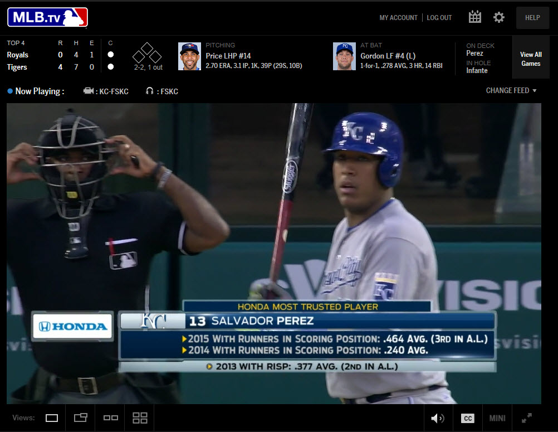Select four-video quad view layout
The image size is (558, 432).
click(140, 418)
